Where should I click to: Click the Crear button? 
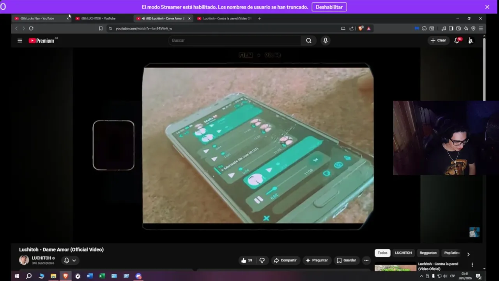(438, 41)
